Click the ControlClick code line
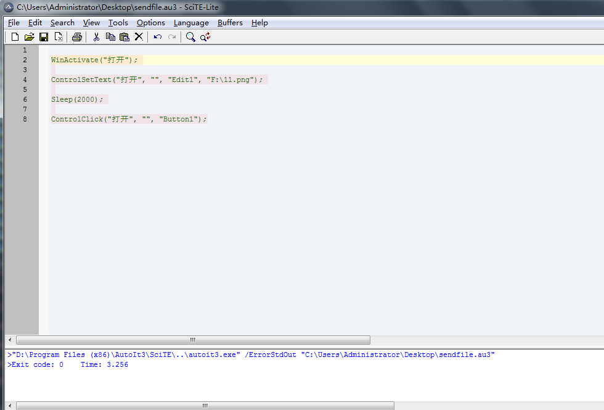 129,119
